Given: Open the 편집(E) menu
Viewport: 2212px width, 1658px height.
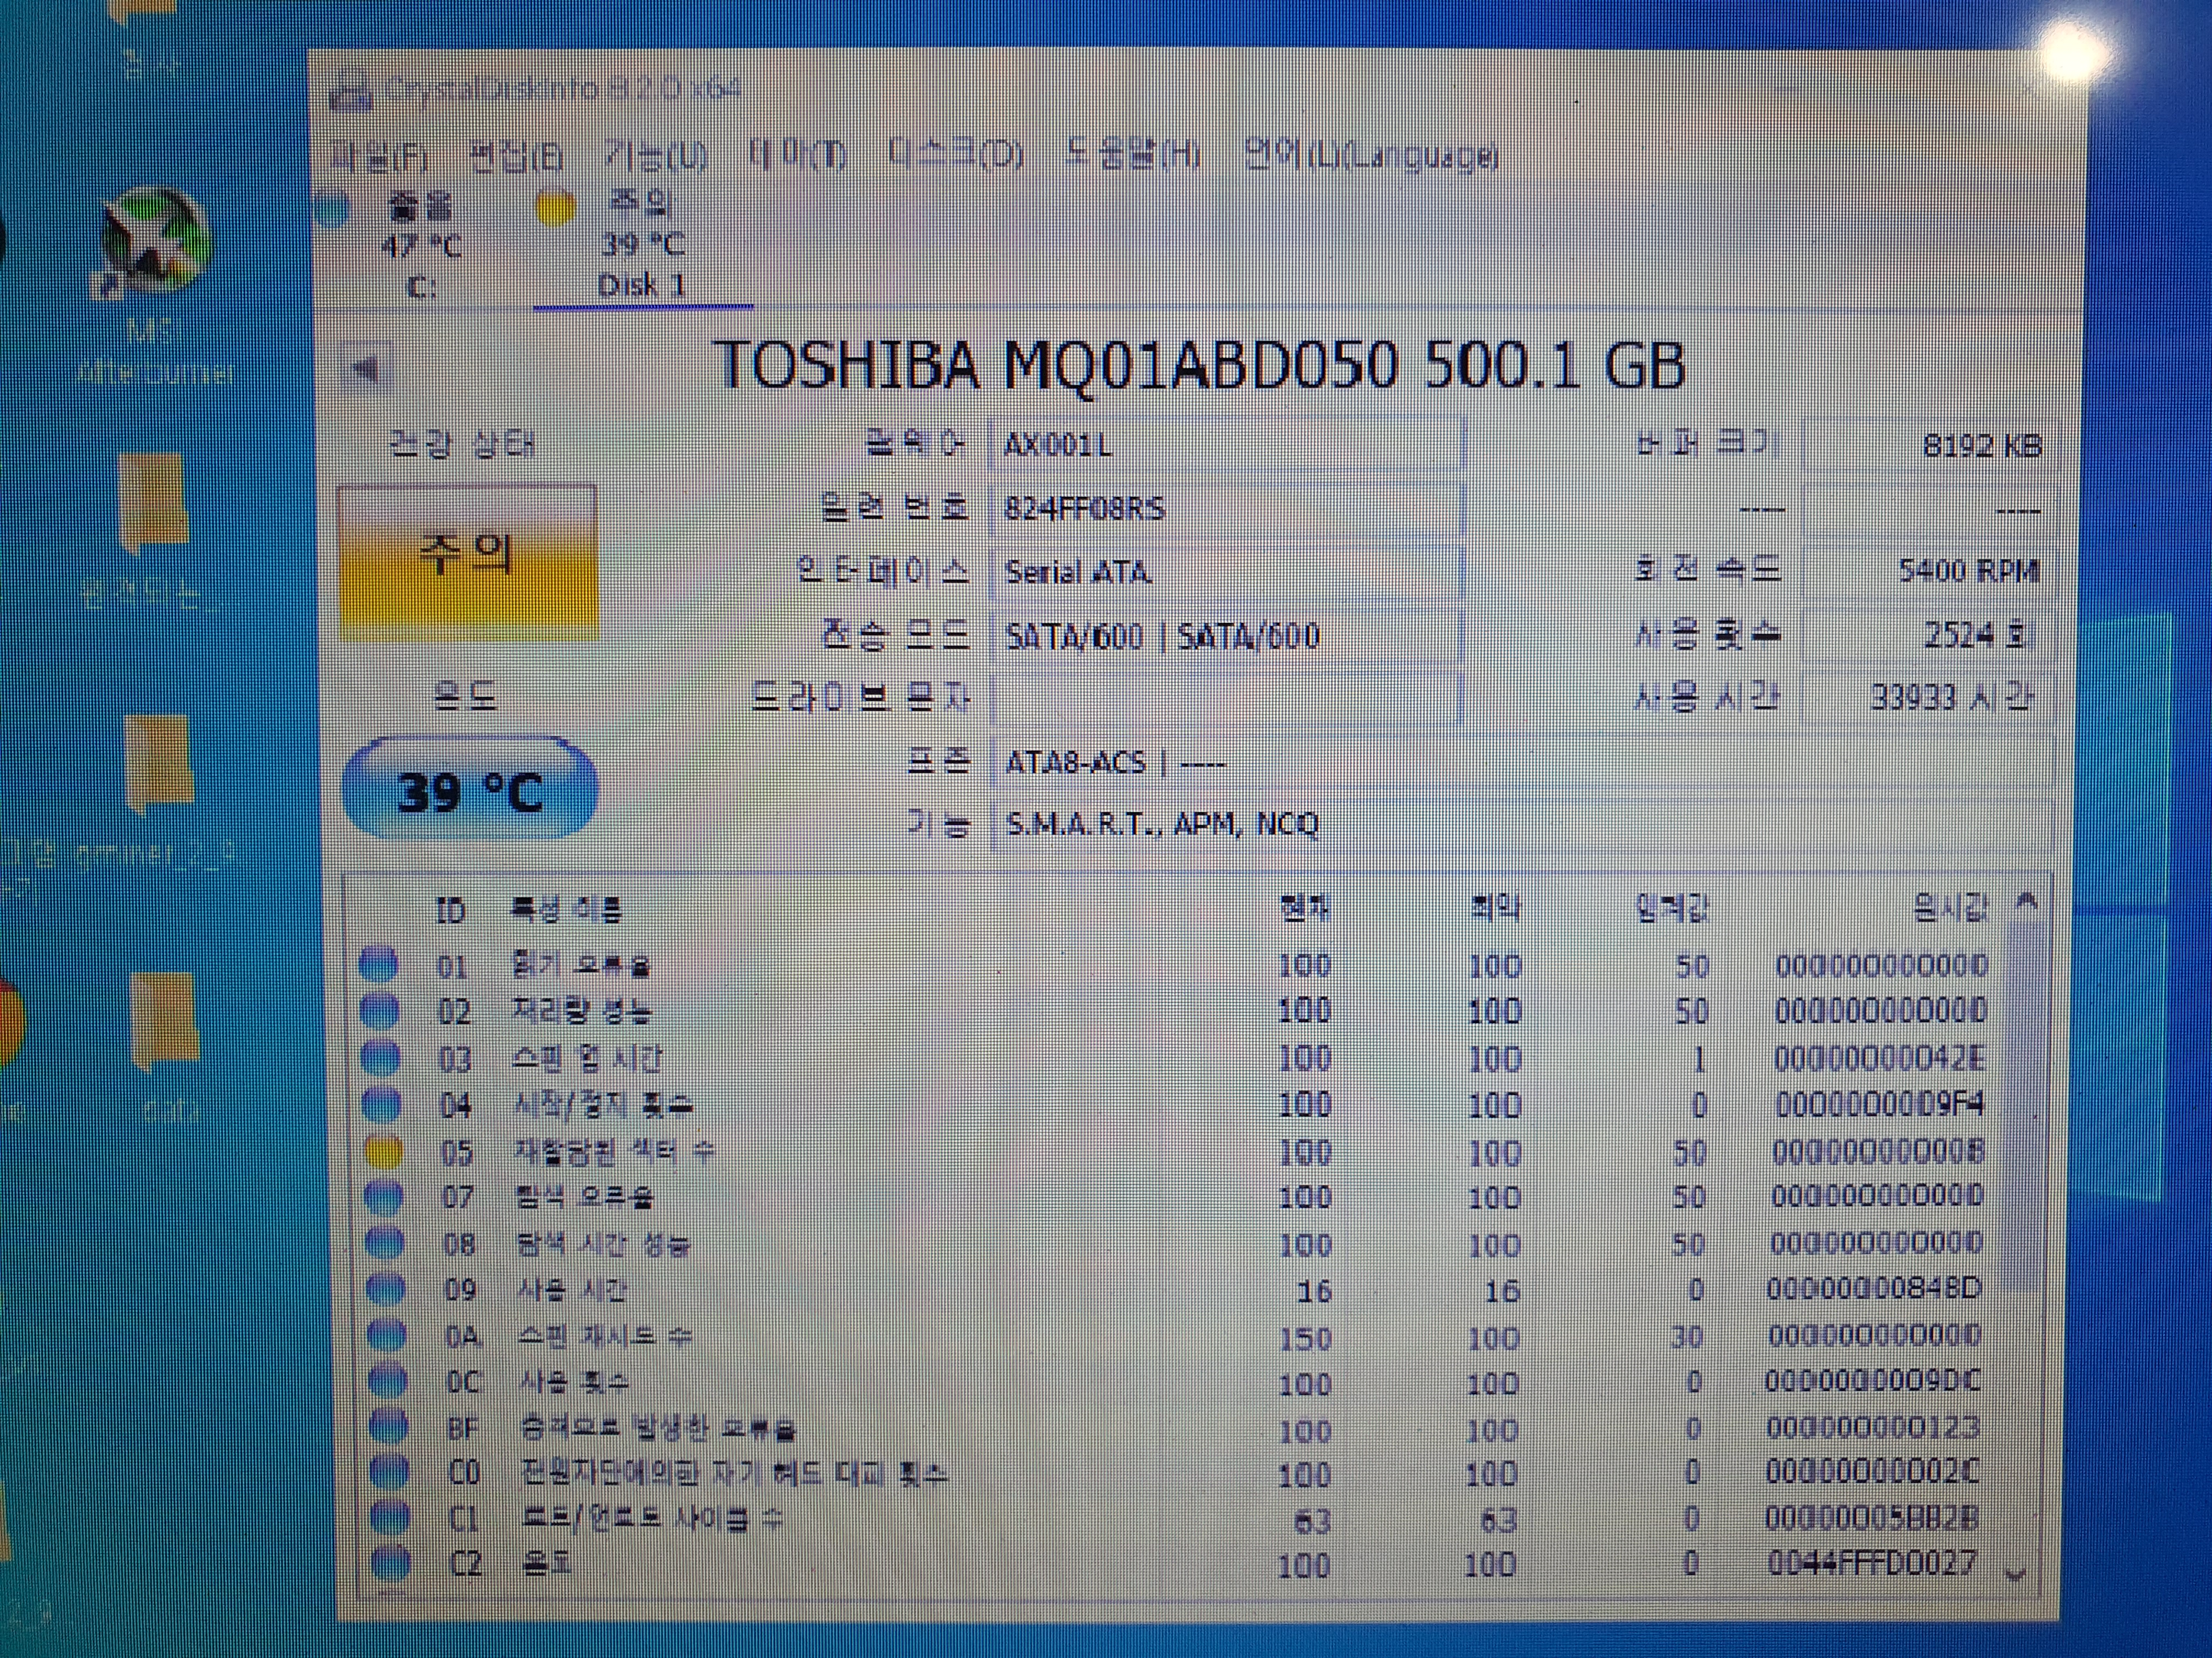Looking at the screenshot, I should (x=516, y=157).
